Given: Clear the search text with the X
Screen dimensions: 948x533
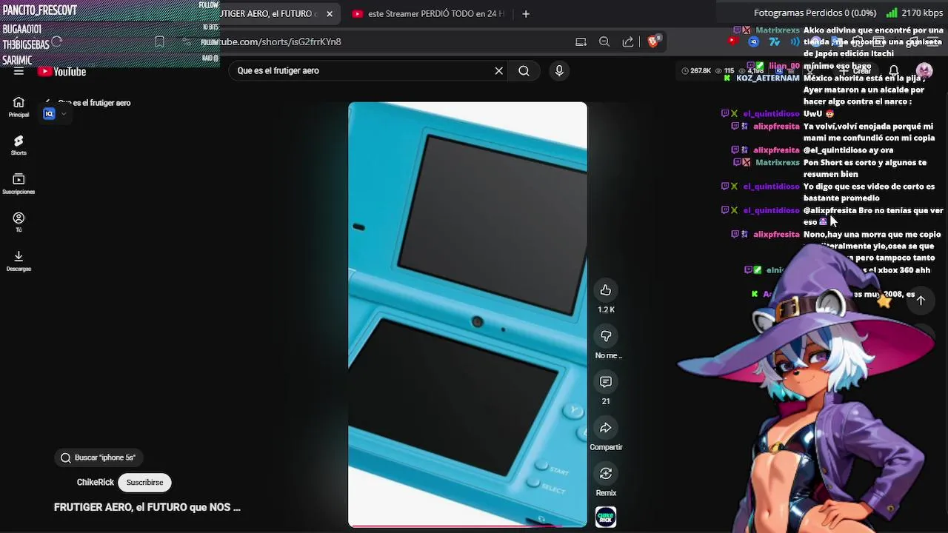Looking at the screenshot, I should [x=499, y=71].
